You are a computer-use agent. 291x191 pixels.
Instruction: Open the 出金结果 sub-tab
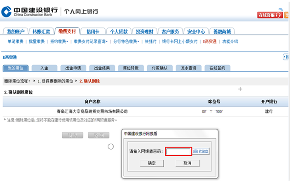click(x=102, y=68)
